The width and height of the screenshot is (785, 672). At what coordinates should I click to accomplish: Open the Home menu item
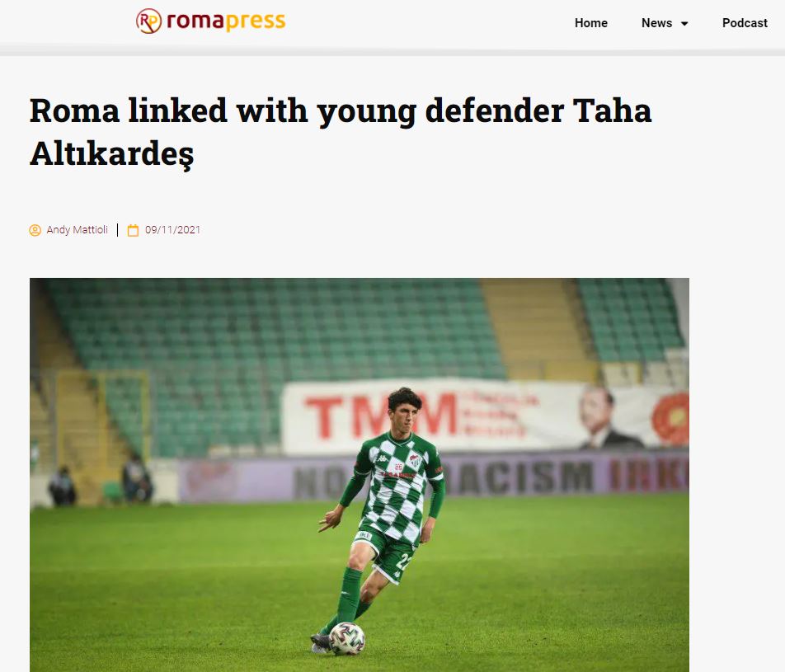590,23
